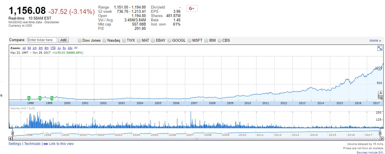Viewport: 385px width, 154px height.
Task: Click the price change -37.52 (-3.14%)
Action: click(72, 11)
